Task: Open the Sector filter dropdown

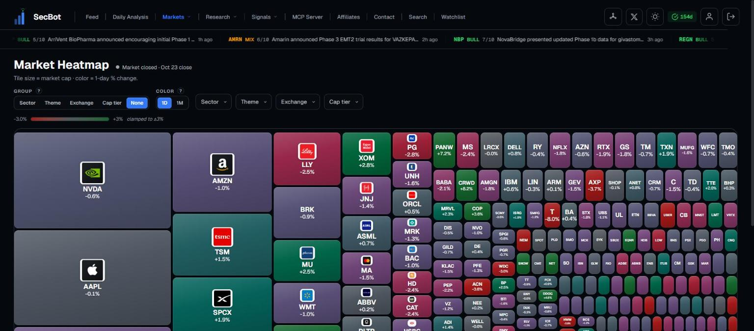Action: (x=214, y=102)
